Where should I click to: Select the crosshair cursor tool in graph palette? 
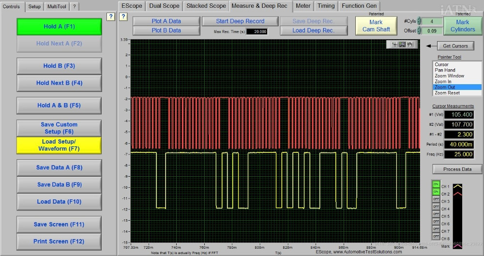[395, 45]
